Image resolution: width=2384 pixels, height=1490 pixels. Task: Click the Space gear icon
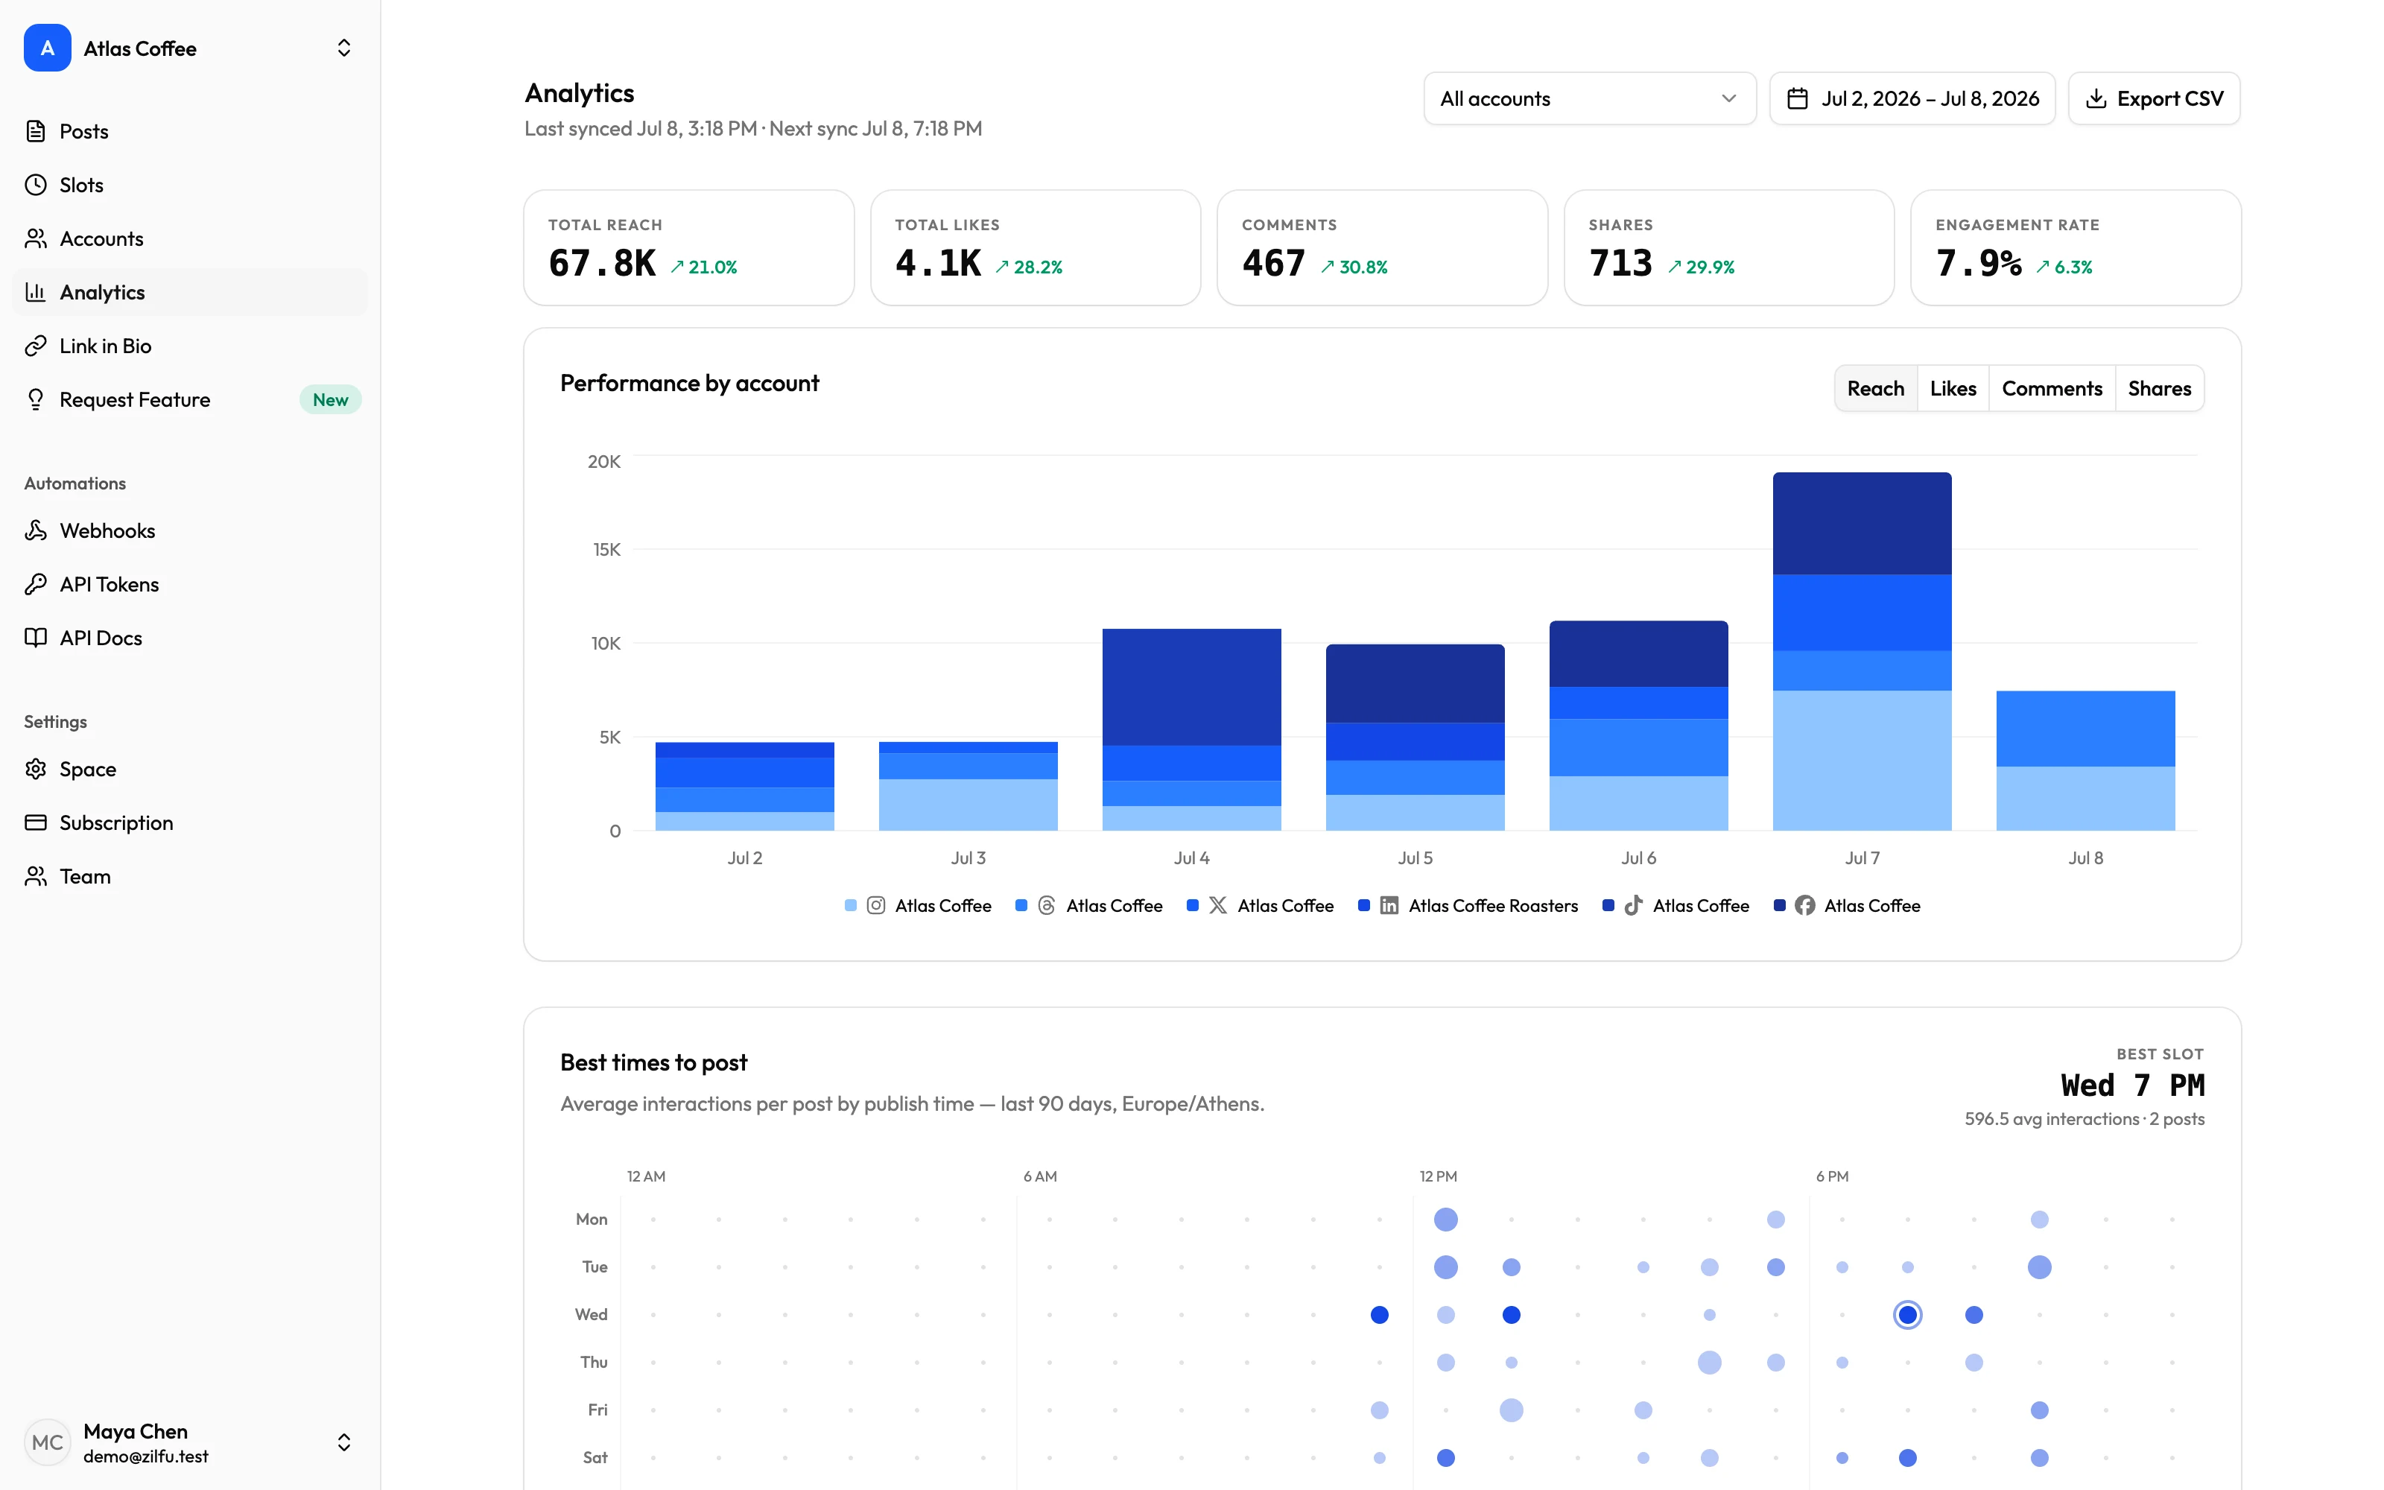click(36, 769)
